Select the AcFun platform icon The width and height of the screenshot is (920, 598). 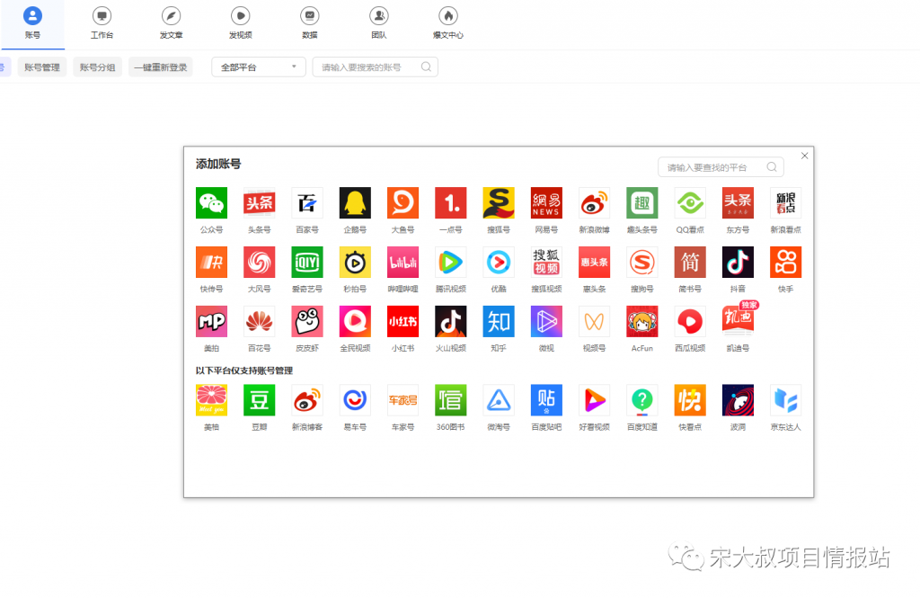(x=641, y=322)
